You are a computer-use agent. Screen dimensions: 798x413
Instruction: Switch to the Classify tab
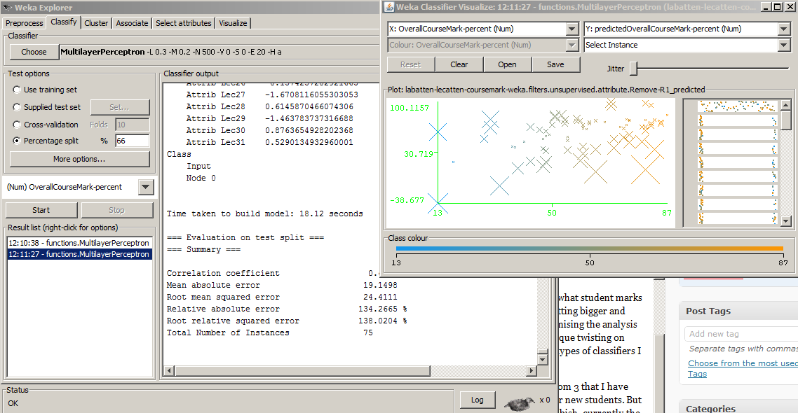click(64, 22)
